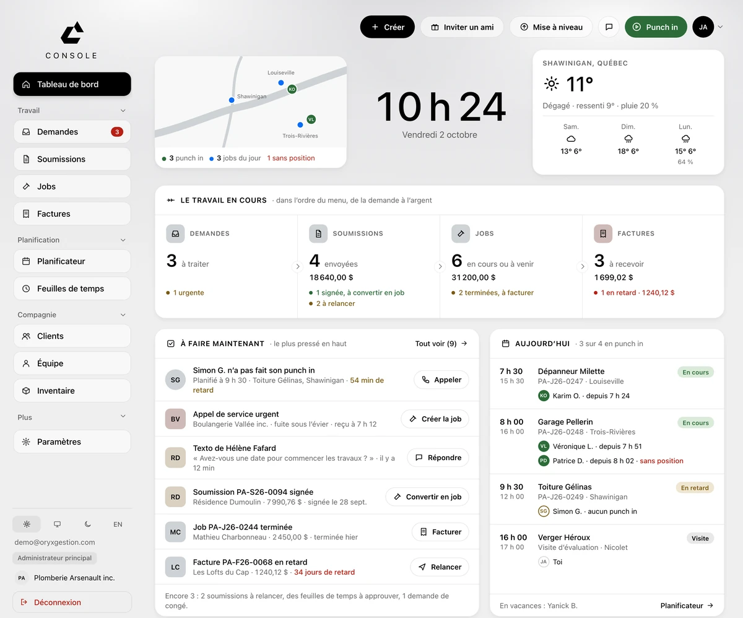Click Inviter un ami
This screenshot has width=743, height=618.
[x=463, y=27]
